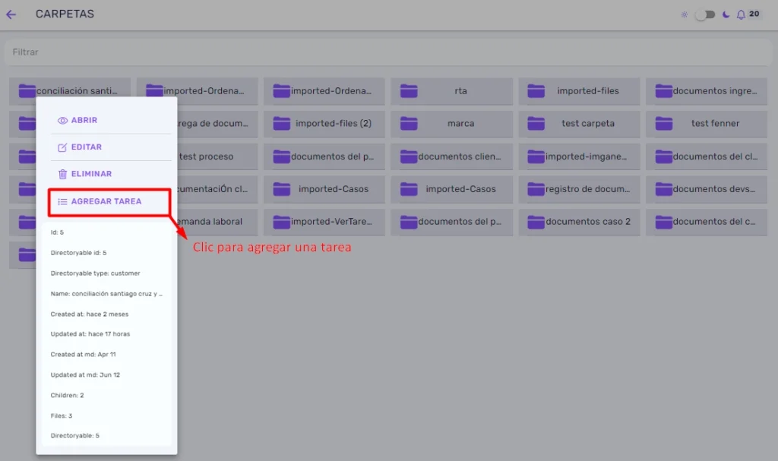Click the registro de docum... folder icon
Viewport: 778px width, 461px height.
coord(536,189)
